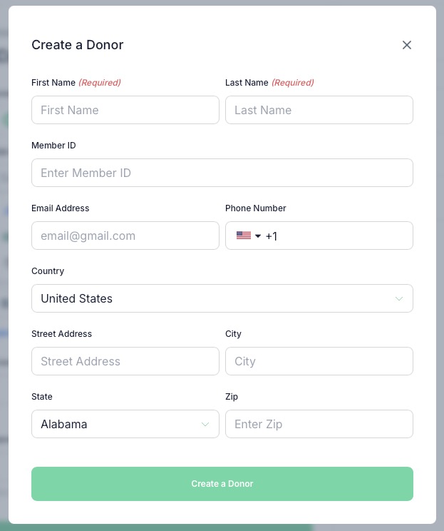Click the City input field
Image resolution: width=444 pixels, height=531 pixels.
pyautogui.click(x=319, y=361)
